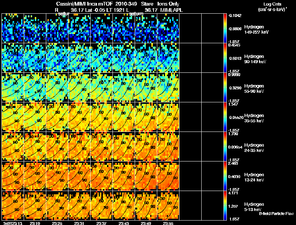Click the 0.05520 scale value
The height and width of the screenshot is (225, 296).
(x=236, y=117)
